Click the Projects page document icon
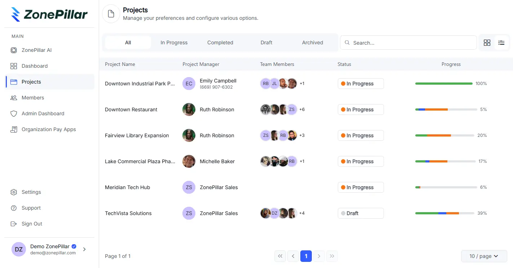Screen dimensions: 513x268 click(x=111, y=14)
